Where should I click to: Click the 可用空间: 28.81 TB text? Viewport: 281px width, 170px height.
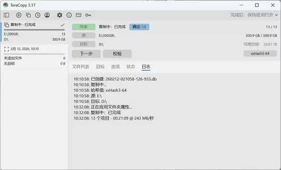pos(260,44)
